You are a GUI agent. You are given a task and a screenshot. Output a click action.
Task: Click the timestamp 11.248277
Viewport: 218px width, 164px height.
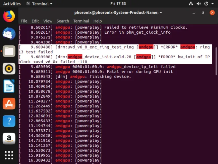tap(39, 101)
